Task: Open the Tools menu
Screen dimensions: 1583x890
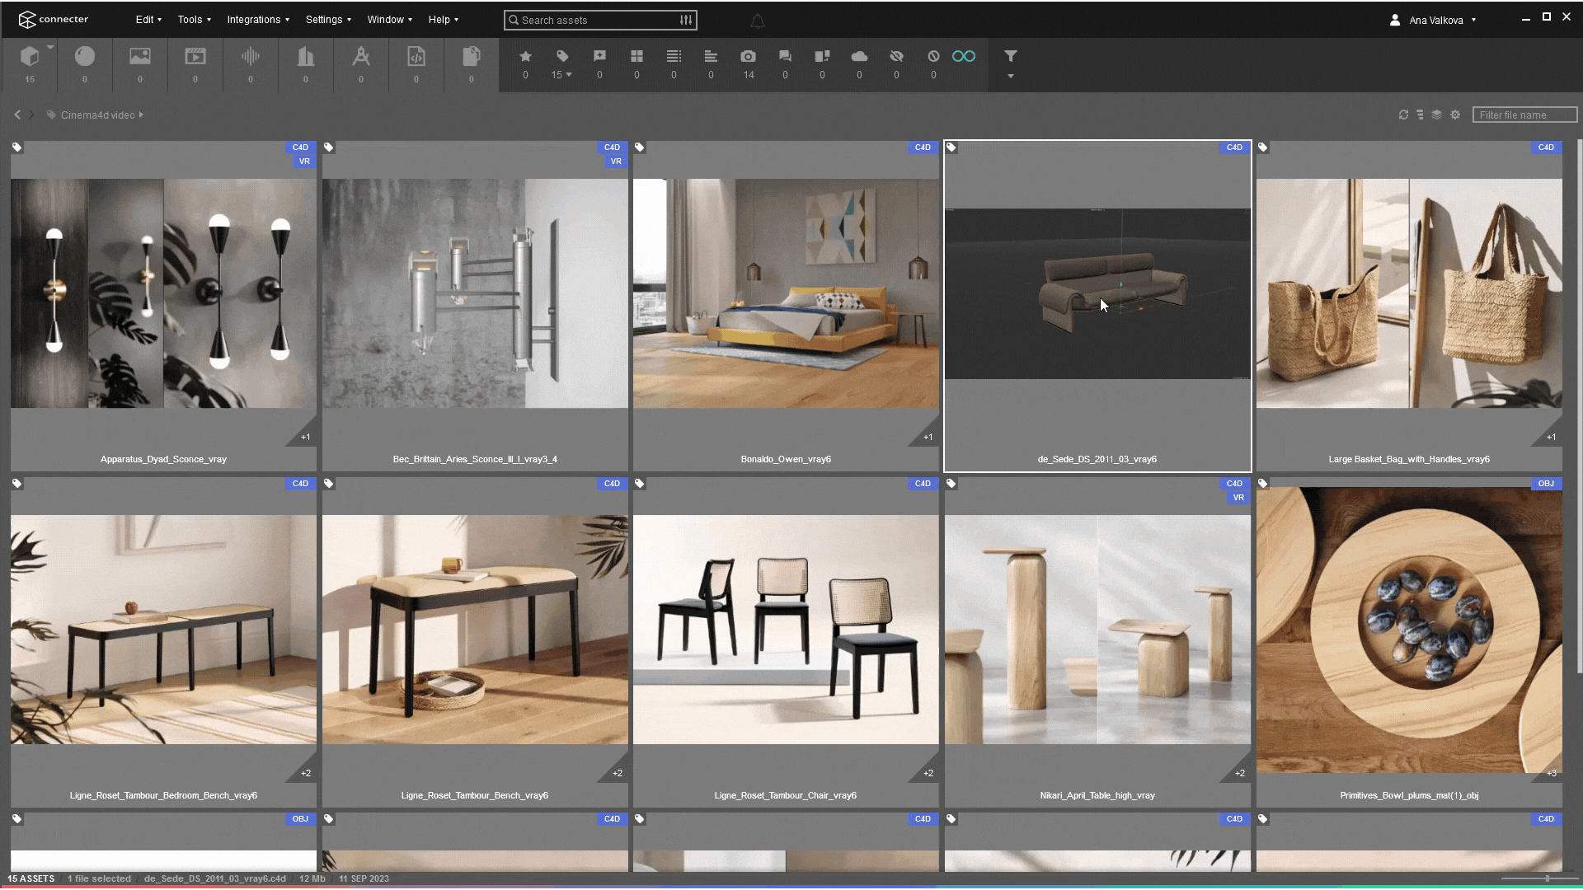Action: [195, 20]
